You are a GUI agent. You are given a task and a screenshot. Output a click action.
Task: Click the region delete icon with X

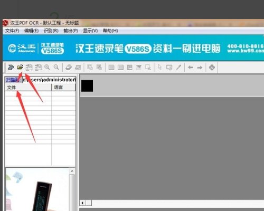pos(148,68)
